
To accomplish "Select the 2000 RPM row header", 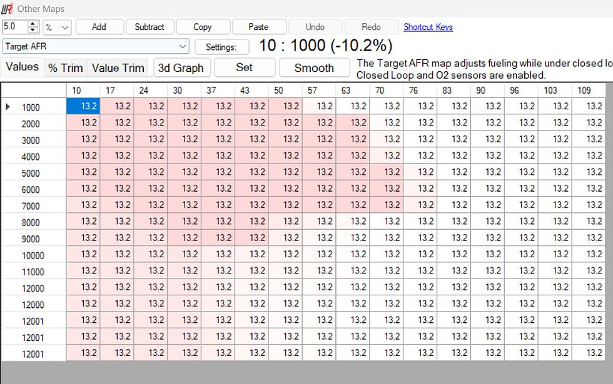I will click(34, 124).
